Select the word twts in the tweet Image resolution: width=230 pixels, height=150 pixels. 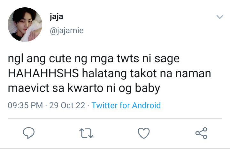(128, 59)
